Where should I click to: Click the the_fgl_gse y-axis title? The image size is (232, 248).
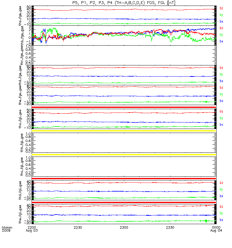(x=20, y=214)
